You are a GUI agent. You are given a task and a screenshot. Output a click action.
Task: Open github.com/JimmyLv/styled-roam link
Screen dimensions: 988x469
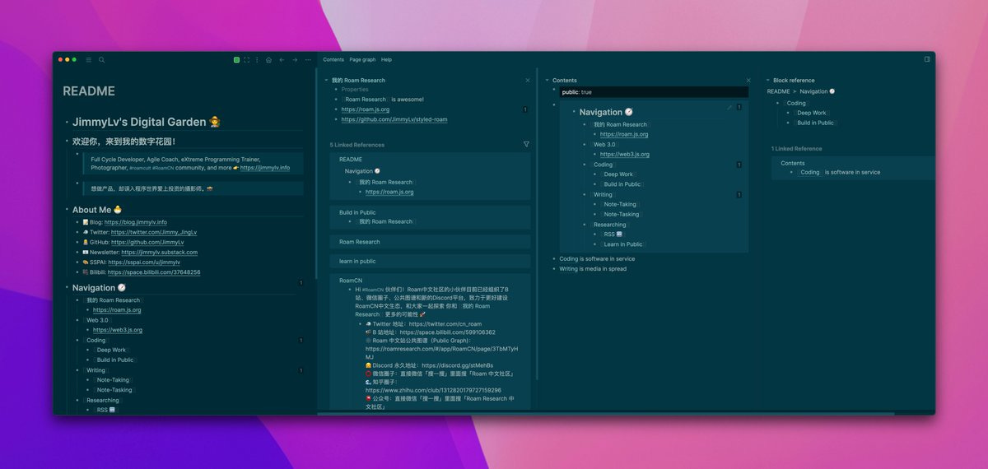394,119
